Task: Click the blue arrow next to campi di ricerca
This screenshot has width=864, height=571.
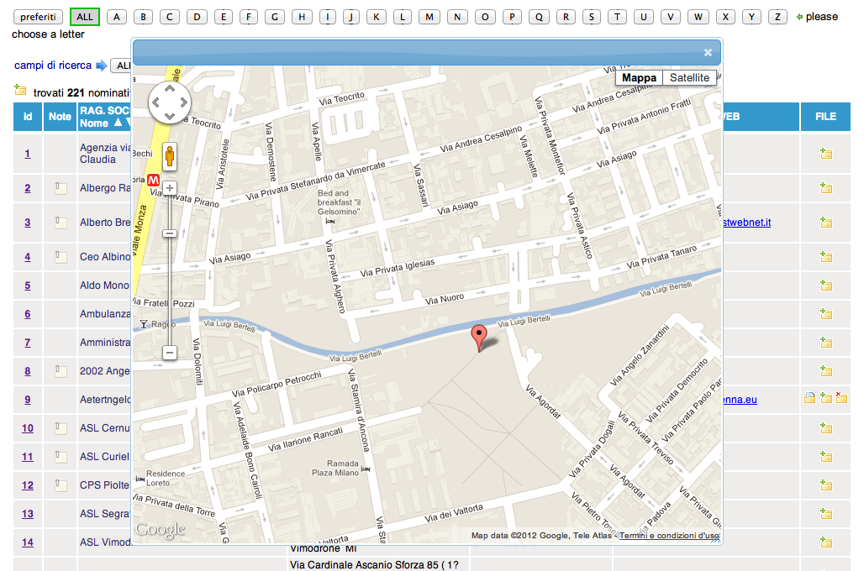Action: tap(102, 65)
